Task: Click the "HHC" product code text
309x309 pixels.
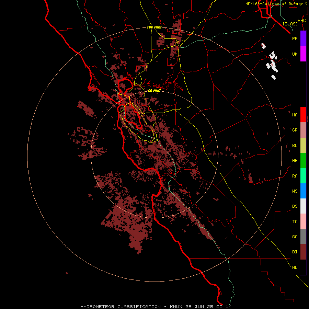Action: click(301, 21)
